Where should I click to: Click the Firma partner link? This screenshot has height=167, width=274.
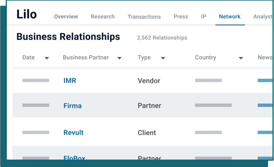[73, 106]
